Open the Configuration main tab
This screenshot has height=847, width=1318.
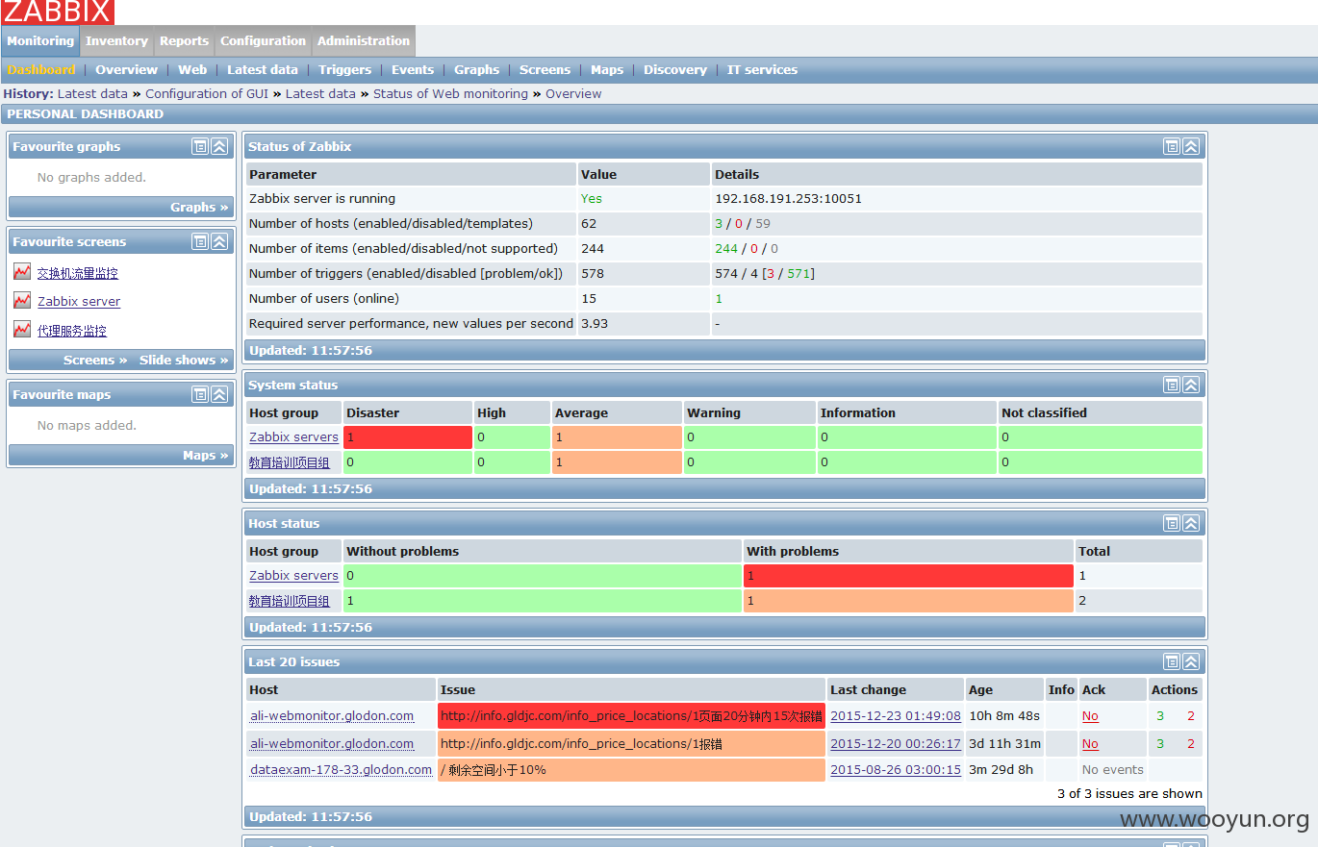(263, 41)
